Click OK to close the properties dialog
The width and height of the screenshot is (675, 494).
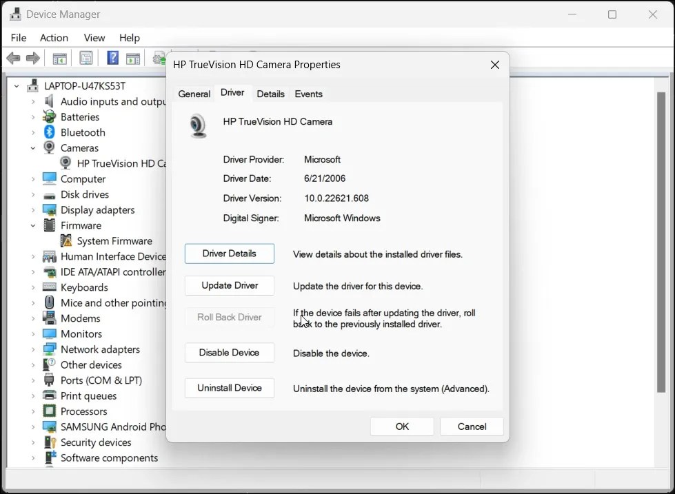tap(402, 426)
